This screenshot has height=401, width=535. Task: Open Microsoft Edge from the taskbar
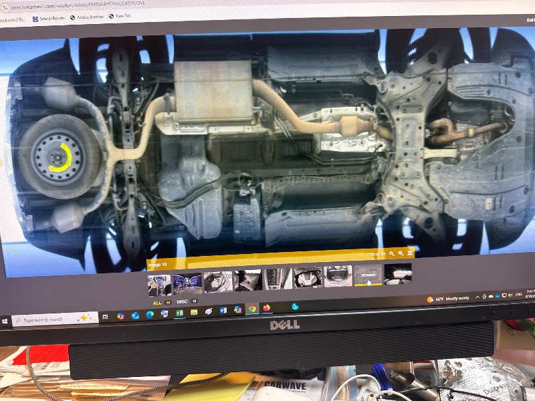point(150,314)
